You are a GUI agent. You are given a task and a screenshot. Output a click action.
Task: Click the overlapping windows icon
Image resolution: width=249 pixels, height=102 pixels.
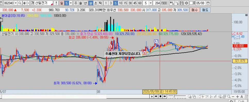pos(194,96)
